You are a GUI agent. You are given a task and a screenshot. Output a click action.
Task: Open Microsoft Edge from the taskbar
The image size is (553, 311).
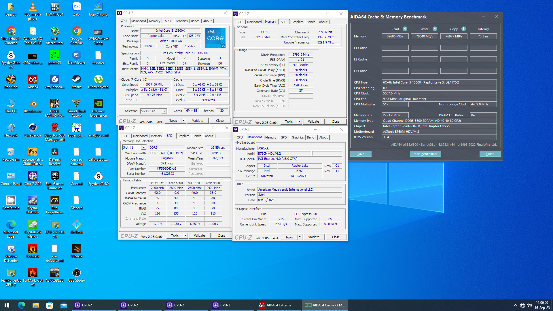tap(22, 305)
